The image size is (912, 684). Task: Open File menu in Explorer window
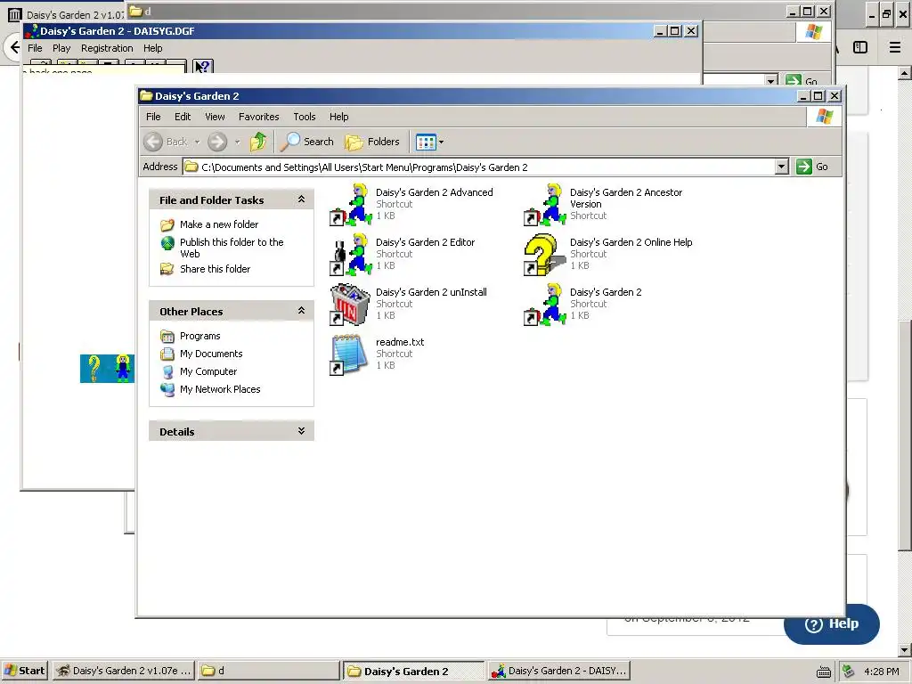(x=153, y=117)
